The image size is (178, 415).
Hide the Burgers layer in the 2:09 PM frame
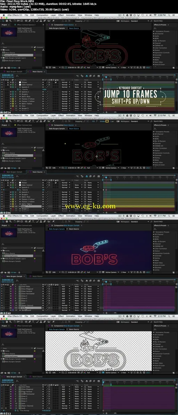[2, 94]
